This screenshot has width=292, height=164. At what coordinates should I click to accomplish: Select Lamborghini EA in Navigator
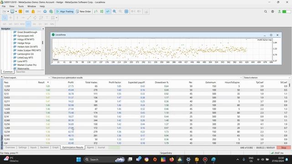click(26, 54)
